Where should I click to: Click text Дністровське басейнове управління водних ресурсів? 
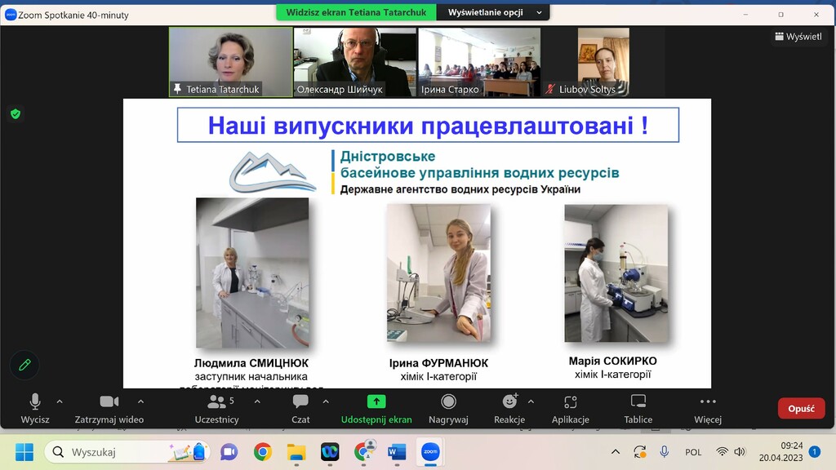pyautogui.click(x=479, y=165)
